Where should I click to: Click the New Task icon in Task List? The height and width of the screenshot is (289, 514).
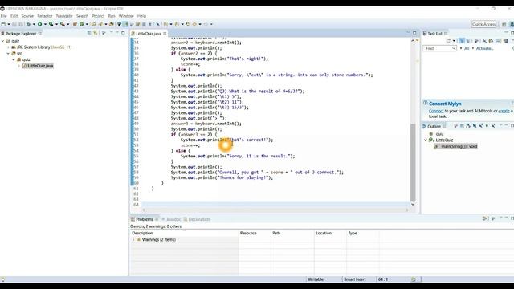click(448, 41)
